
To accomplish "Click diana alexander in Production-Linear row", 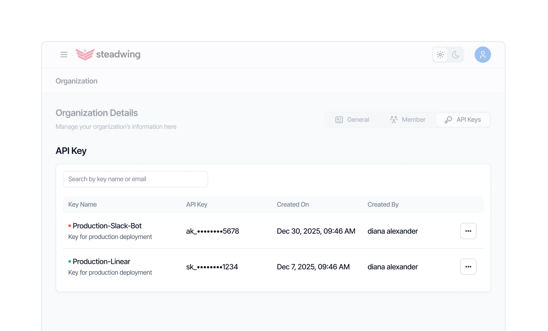I will point(392,267).
